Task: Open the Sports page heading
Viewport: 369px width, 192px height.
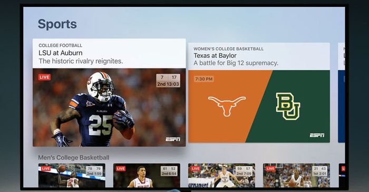Action: 57,24
